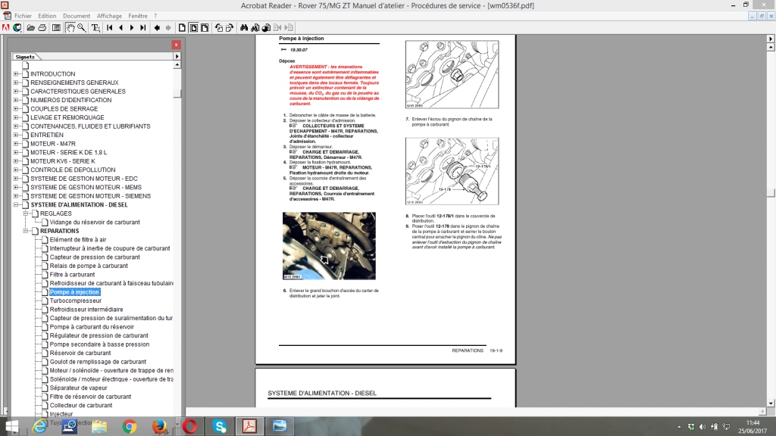
Task: Open the Document menu
Action: point(77,16)
